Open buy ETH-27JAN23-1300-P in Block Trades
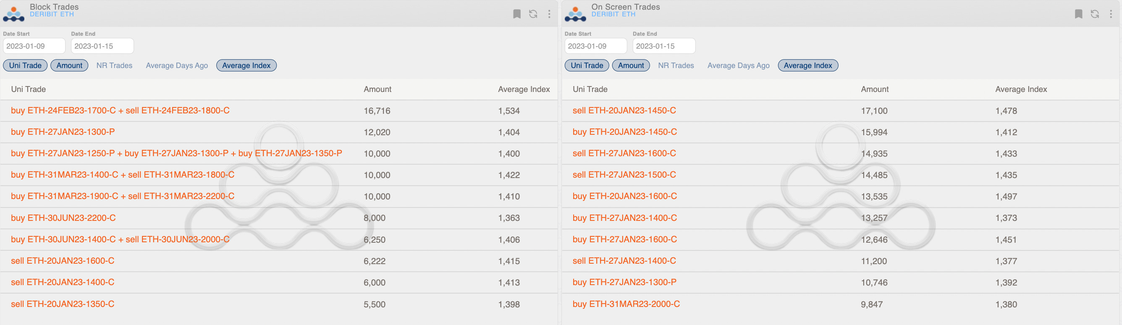Screen dimensions: 1122x325 point(63,132)
